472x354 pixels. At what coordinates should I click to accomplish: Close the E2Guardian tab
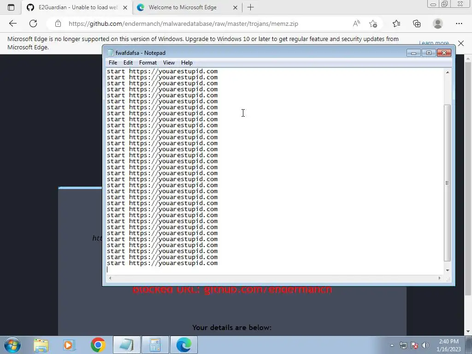[125, 8]
